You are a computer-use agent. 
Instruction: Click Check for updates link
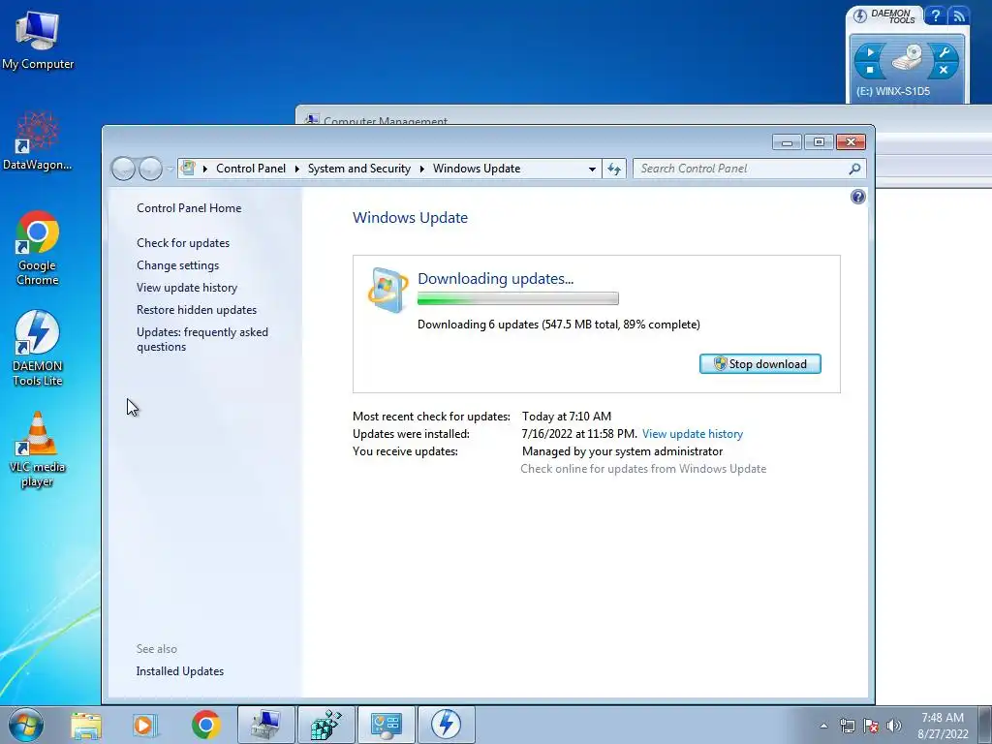tap(183, 243)
